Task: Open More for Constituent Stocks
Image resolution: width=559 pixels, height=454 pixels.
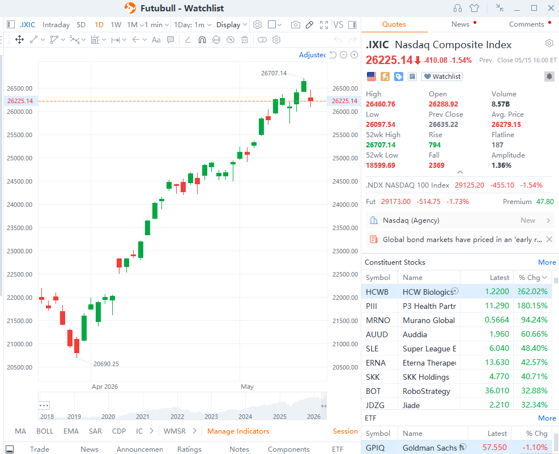Action: pyautogui.click(x=547, y=262)
